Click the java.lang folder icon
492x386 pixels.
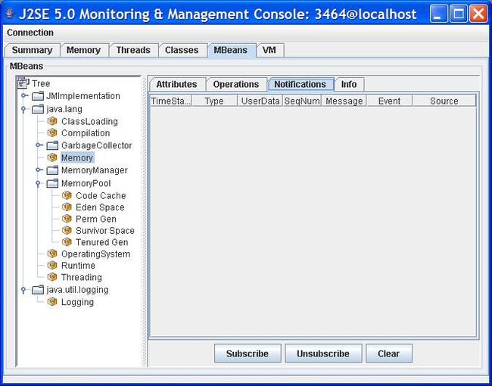click(x=38, y=109)
